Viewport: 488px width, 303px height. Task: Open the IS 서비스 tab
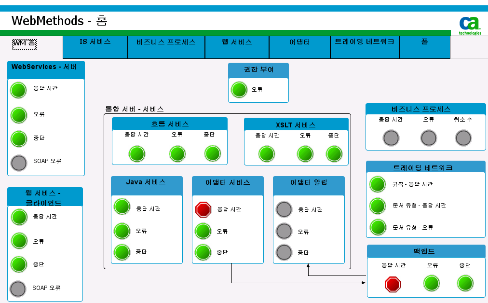(x=95, y=47)
